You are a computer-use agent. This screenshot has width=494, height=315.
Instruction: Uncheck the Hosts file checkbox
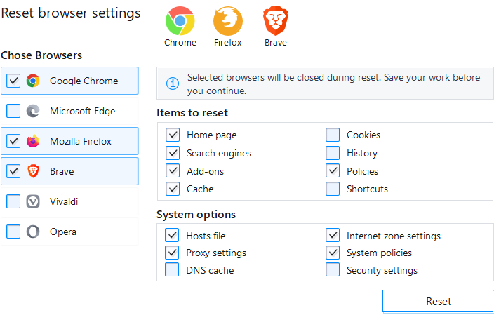[x=172, y=235]
